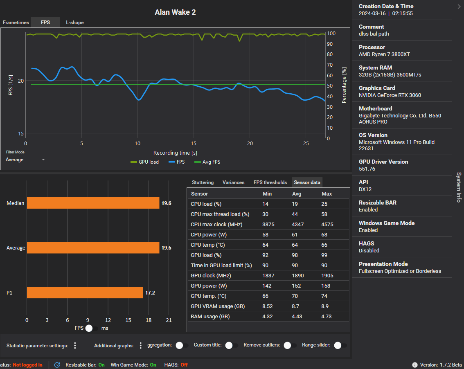Viewport: 464px width, 369px height.
Task: Click the processor value AMD Ryzen 7 3800XT
Action: click(384, 54)
